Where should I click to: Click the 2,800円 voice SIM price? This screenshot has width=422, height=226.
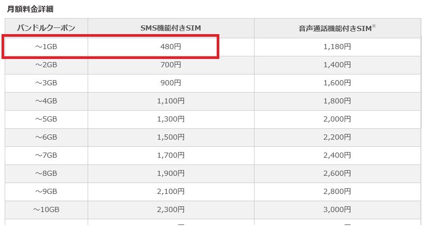[x=337, y=191]
